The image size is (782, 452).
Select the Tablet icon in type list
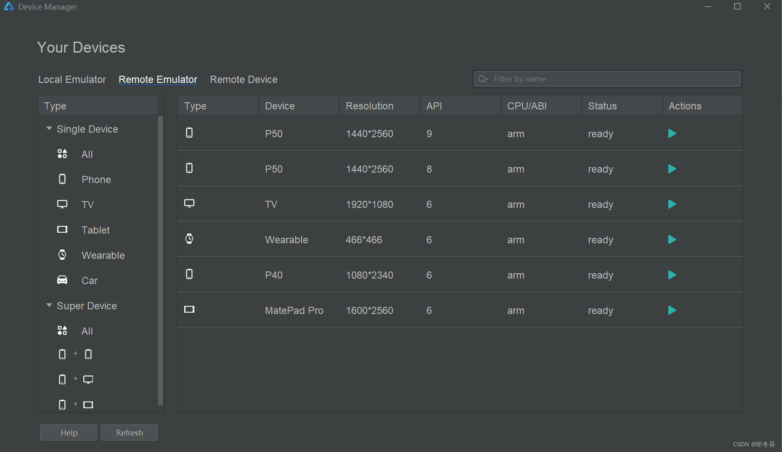(62, 230)
